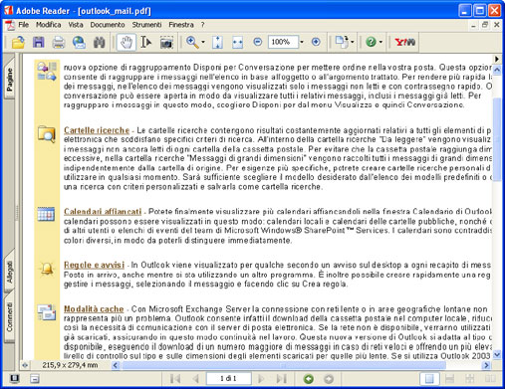The image size is (505, 389).
Task: Click the page number field 1 di 1
Action: pyautogui.click(x=228, y=378)
